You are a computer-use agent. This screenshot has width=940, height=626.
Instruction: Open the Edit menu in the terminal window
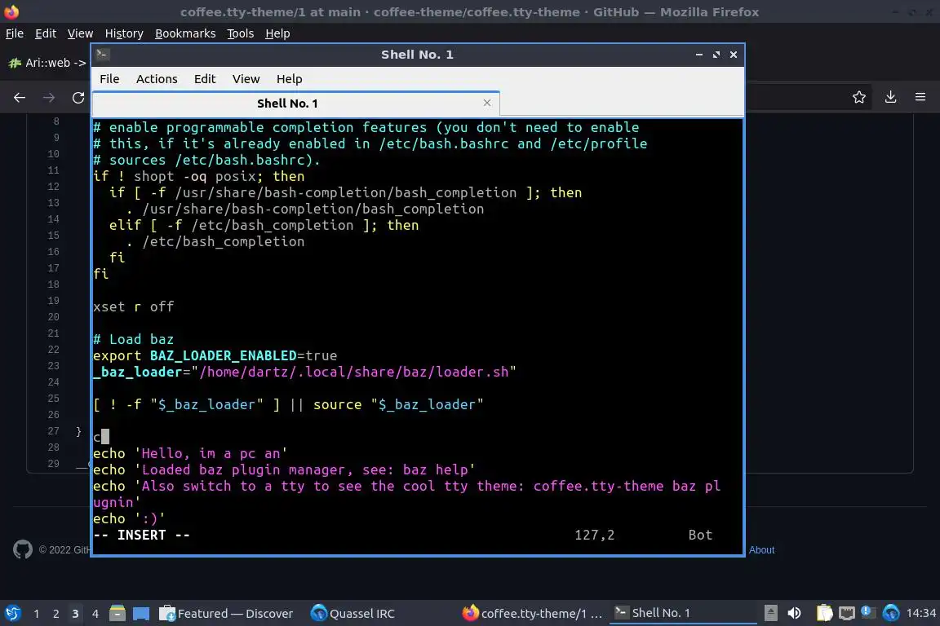pyautogui.click(x=205, y=79)
